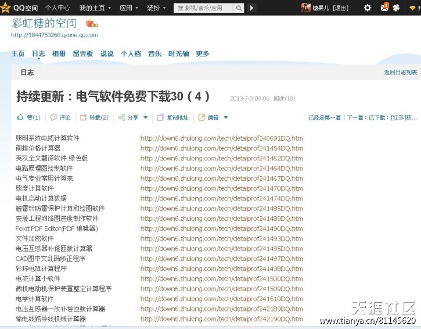The height and width of the screenshot is (329, 421).
Task: Switch to the 相册 tab
Action: click(x=59, y=53)
